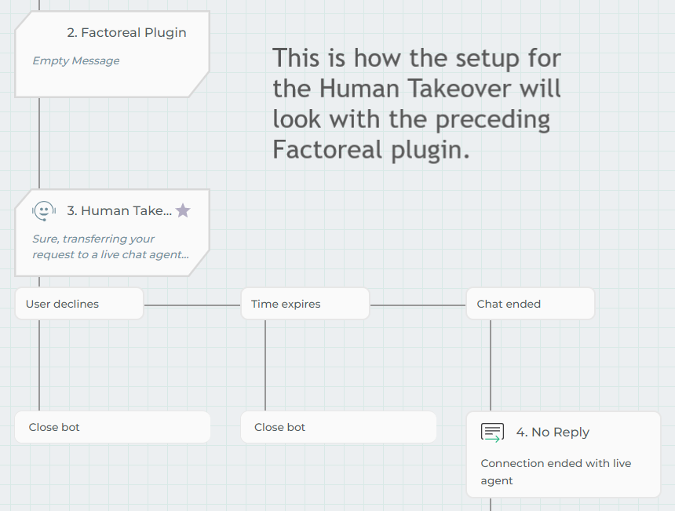Screen dimensions: 675x511
Task: Select the star icon beside Human Takeover title
Action: click(x=183, y=210)
